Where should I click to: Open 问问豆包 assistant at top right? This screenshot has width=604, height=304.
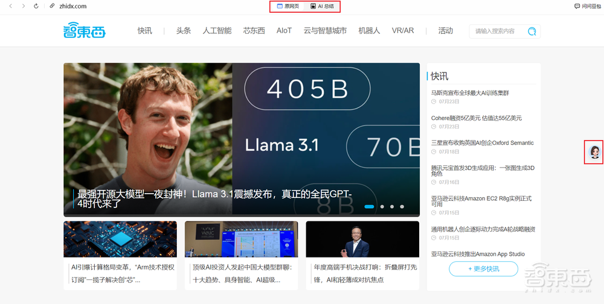[x=588, y=6]
